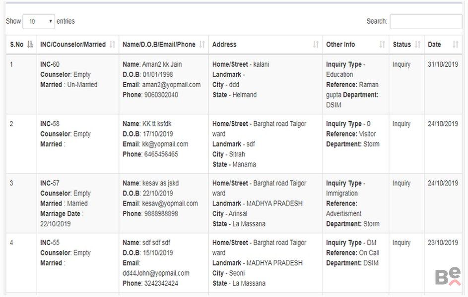The width and height of the screenshot is (468, 297).
Task: Click the Date column sort icon
Action: click(x=456, y=45)
